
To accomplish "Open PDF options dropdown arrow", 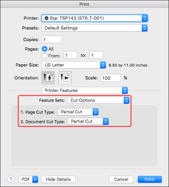I will 35,179.
